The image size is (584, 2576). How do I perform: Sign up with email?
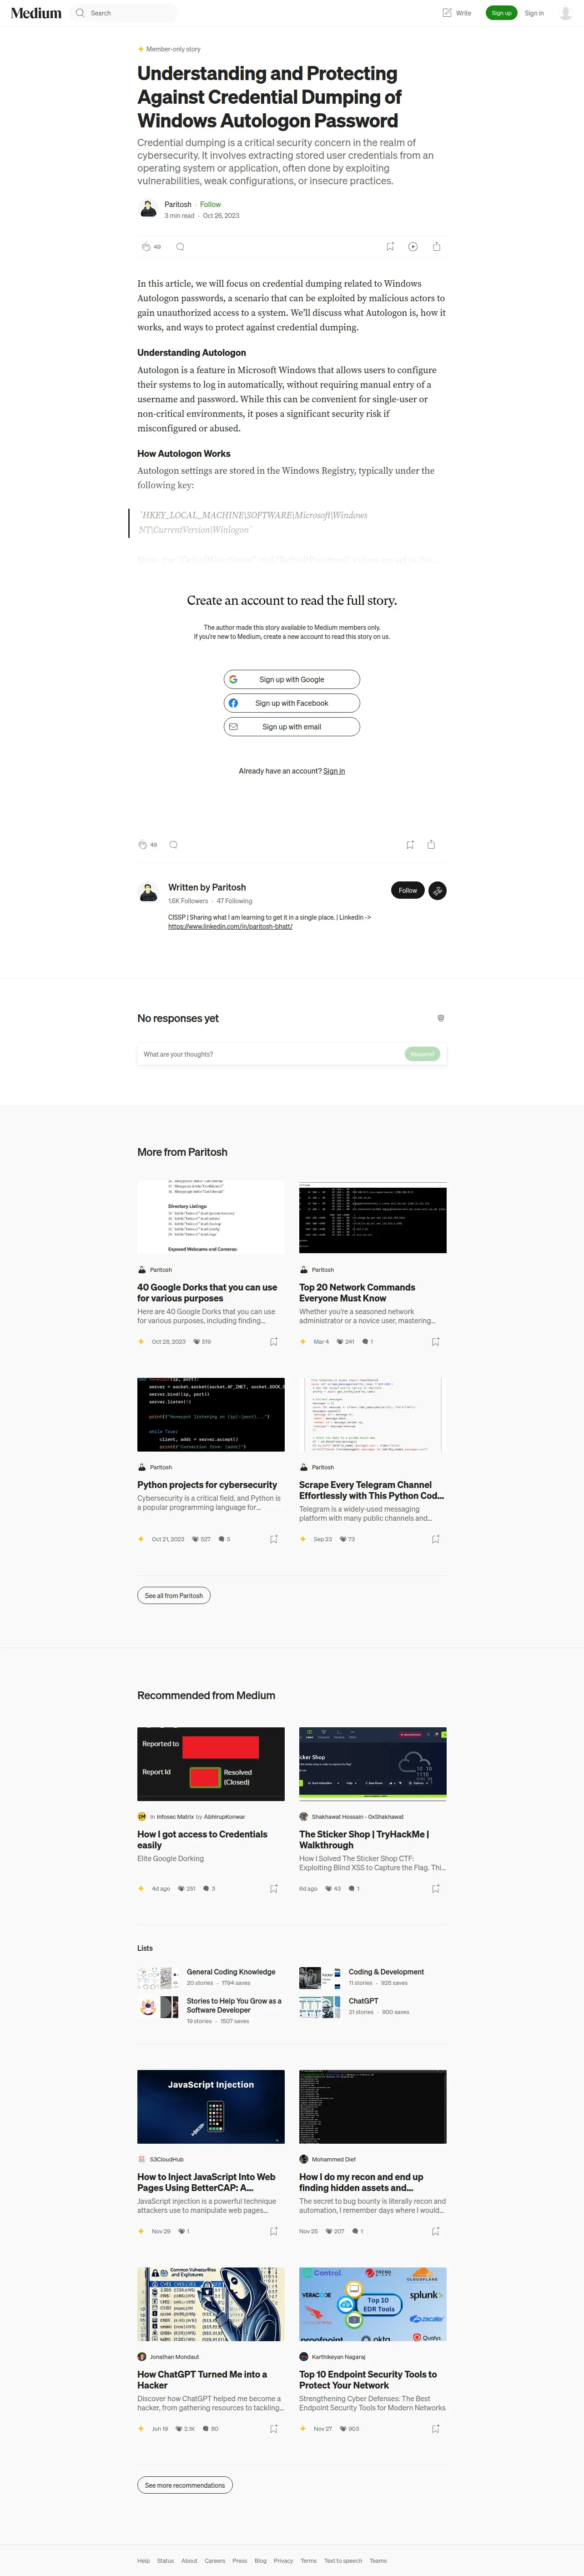coord(292,727)
